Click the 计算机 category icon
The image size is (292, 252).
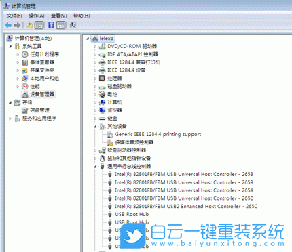point(103,102)
